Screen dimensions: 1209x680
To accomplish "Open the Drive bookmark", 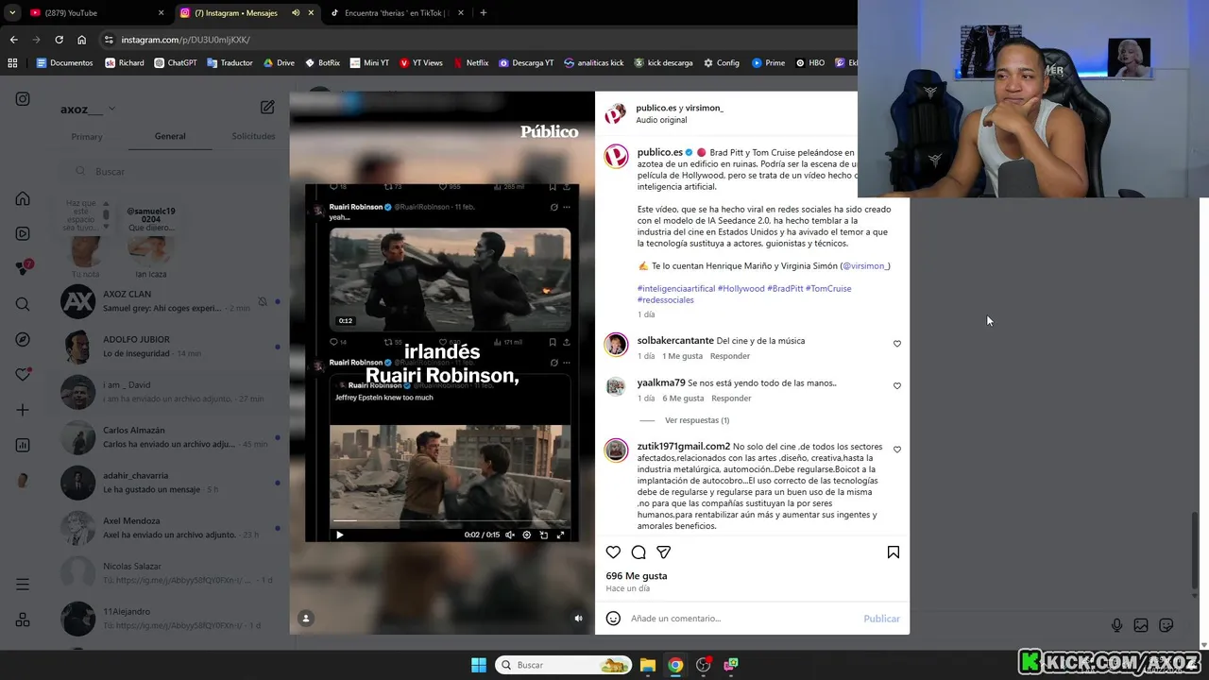I will click(x=279, y=62).
